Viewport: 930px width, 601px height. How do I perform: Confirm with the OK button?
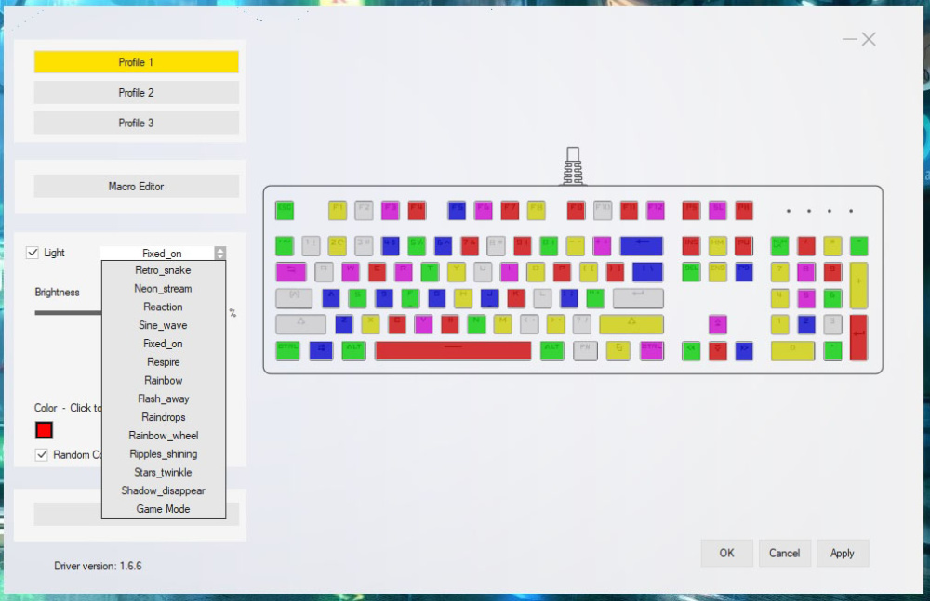726,553
